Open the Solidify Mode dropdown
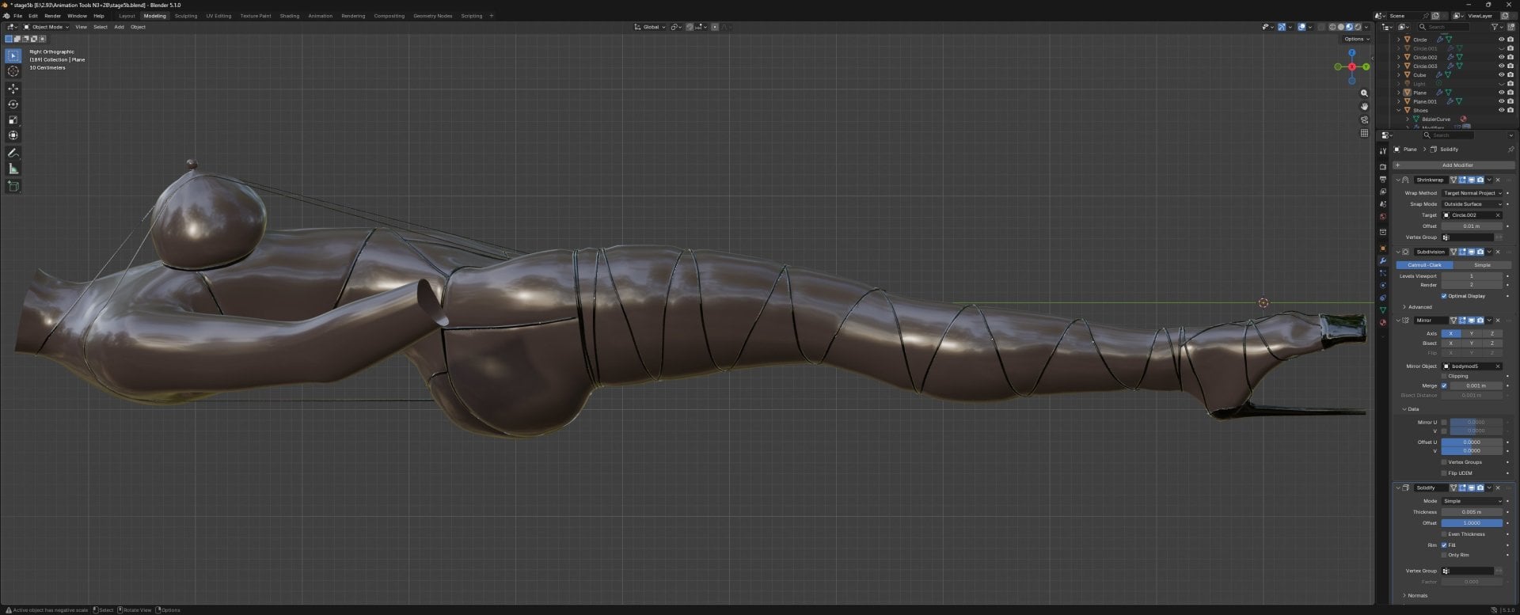Screen dimensions: 1520x615 (1472, 501)
